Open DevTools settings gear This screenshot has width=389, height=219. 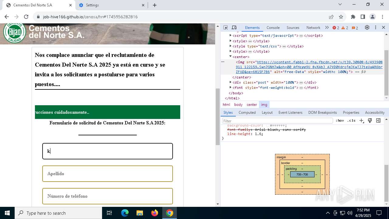click(x=367, y=27)
